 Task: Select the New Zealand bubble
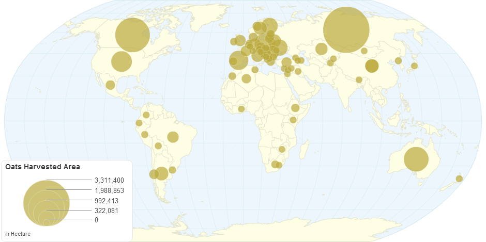point(459,179)
